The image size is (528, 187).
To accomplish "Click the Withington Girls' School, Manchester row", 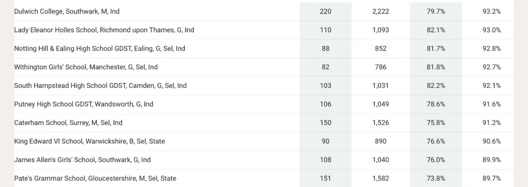I will coord(264,67).
